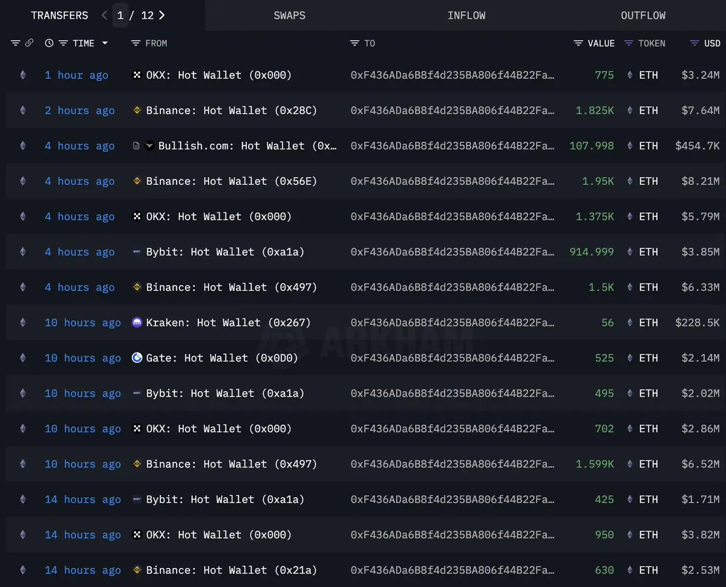Click ETH token icon in the $7.64M row

click(x=629, y=110)
